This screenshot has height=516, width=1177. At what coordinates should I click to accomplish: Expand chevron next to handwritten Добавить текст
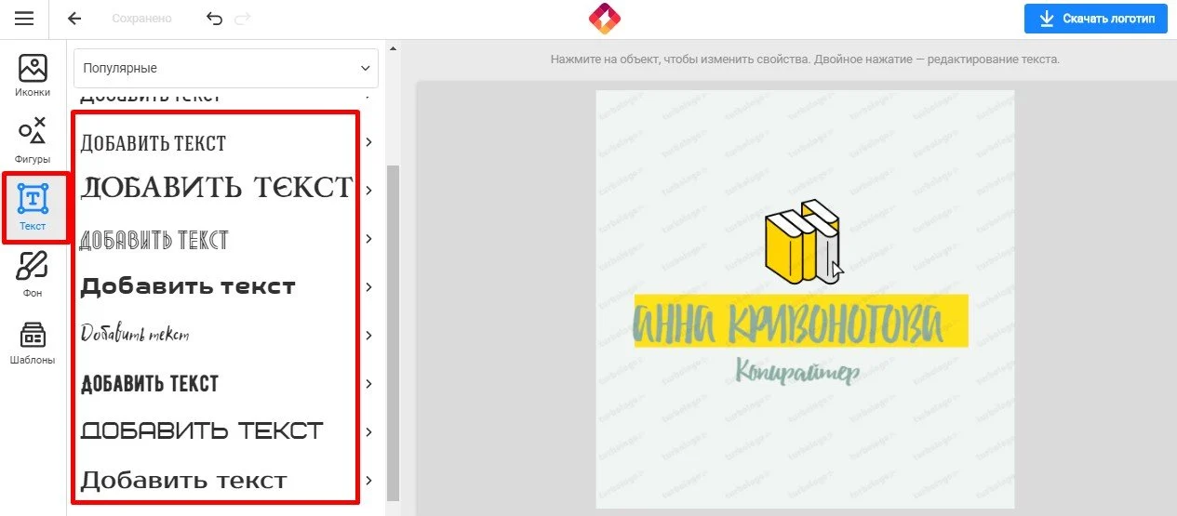coord(369,335)
